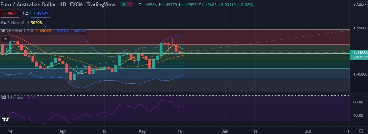Click the RSI 60.00 scale label
Viewport: 368px width, 134px height.
coord(358,102)
